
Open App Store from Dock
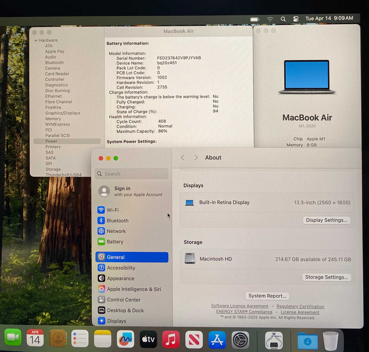point(217,339)
